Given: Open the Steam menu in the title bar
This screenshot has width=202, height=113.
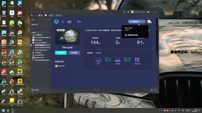Looking at the screenshot, I should pyautogui.click(x=33, y=12).
